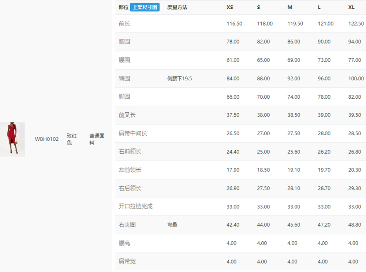
Task: Click the 66.00 脚围 XS value
Action: (x=233, y=97)
